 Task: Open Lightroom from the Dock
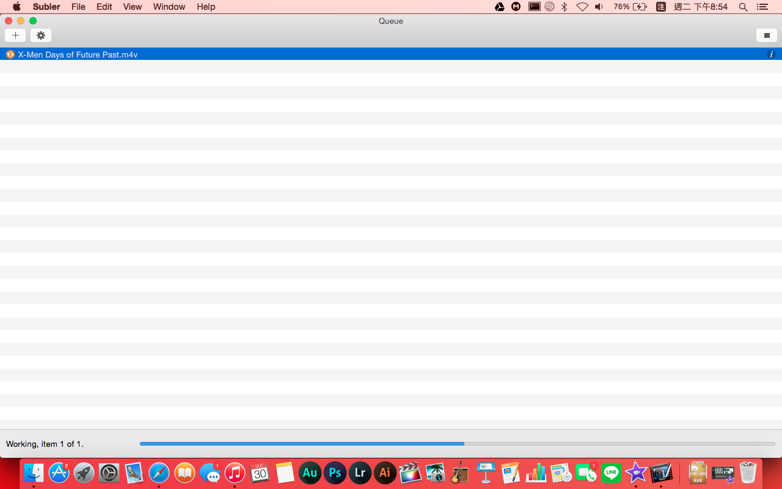pos(360,472)
